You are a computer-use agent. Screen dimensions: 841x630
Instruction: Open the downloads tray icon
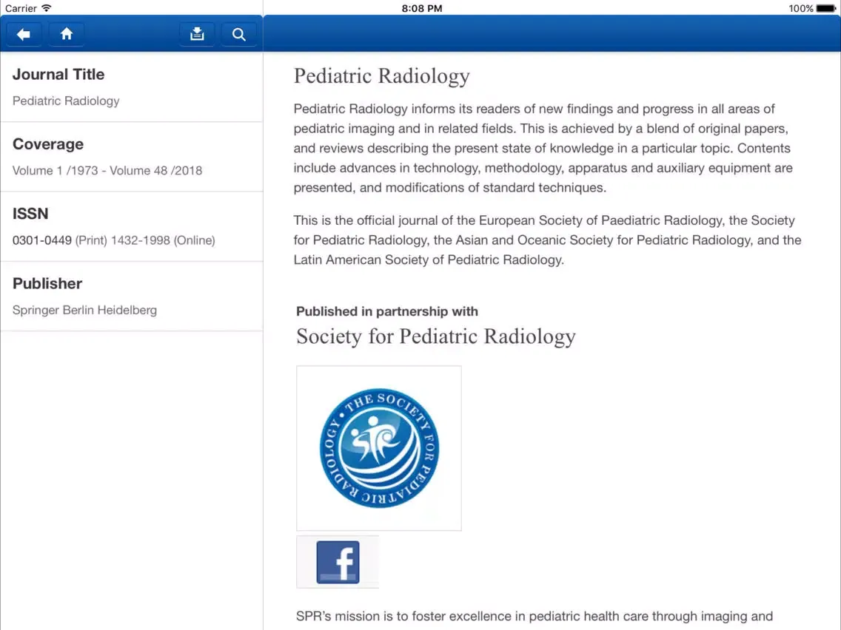[x=197, y=34]
